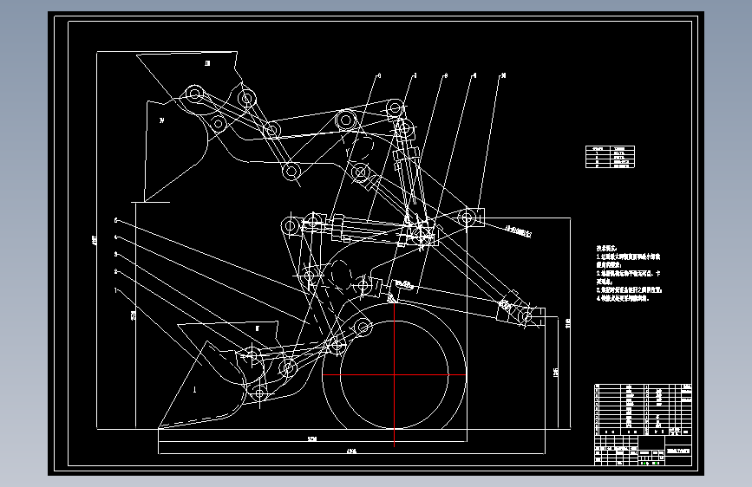The image size is (752, 487).
Task: Select bucket position label II above the lower bucket
Action: point(258,328)
